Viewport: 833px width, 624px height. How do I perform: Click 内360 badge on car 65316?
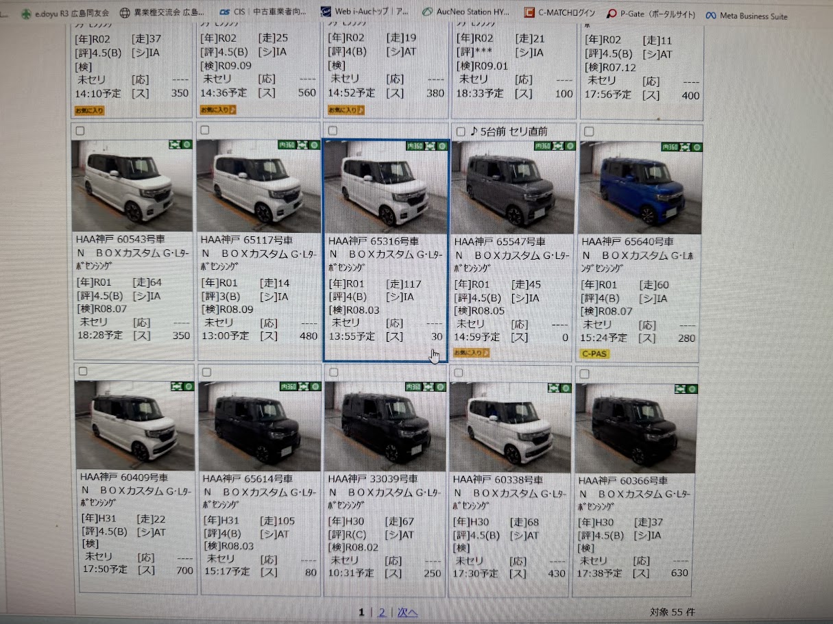tap(415, 145)
